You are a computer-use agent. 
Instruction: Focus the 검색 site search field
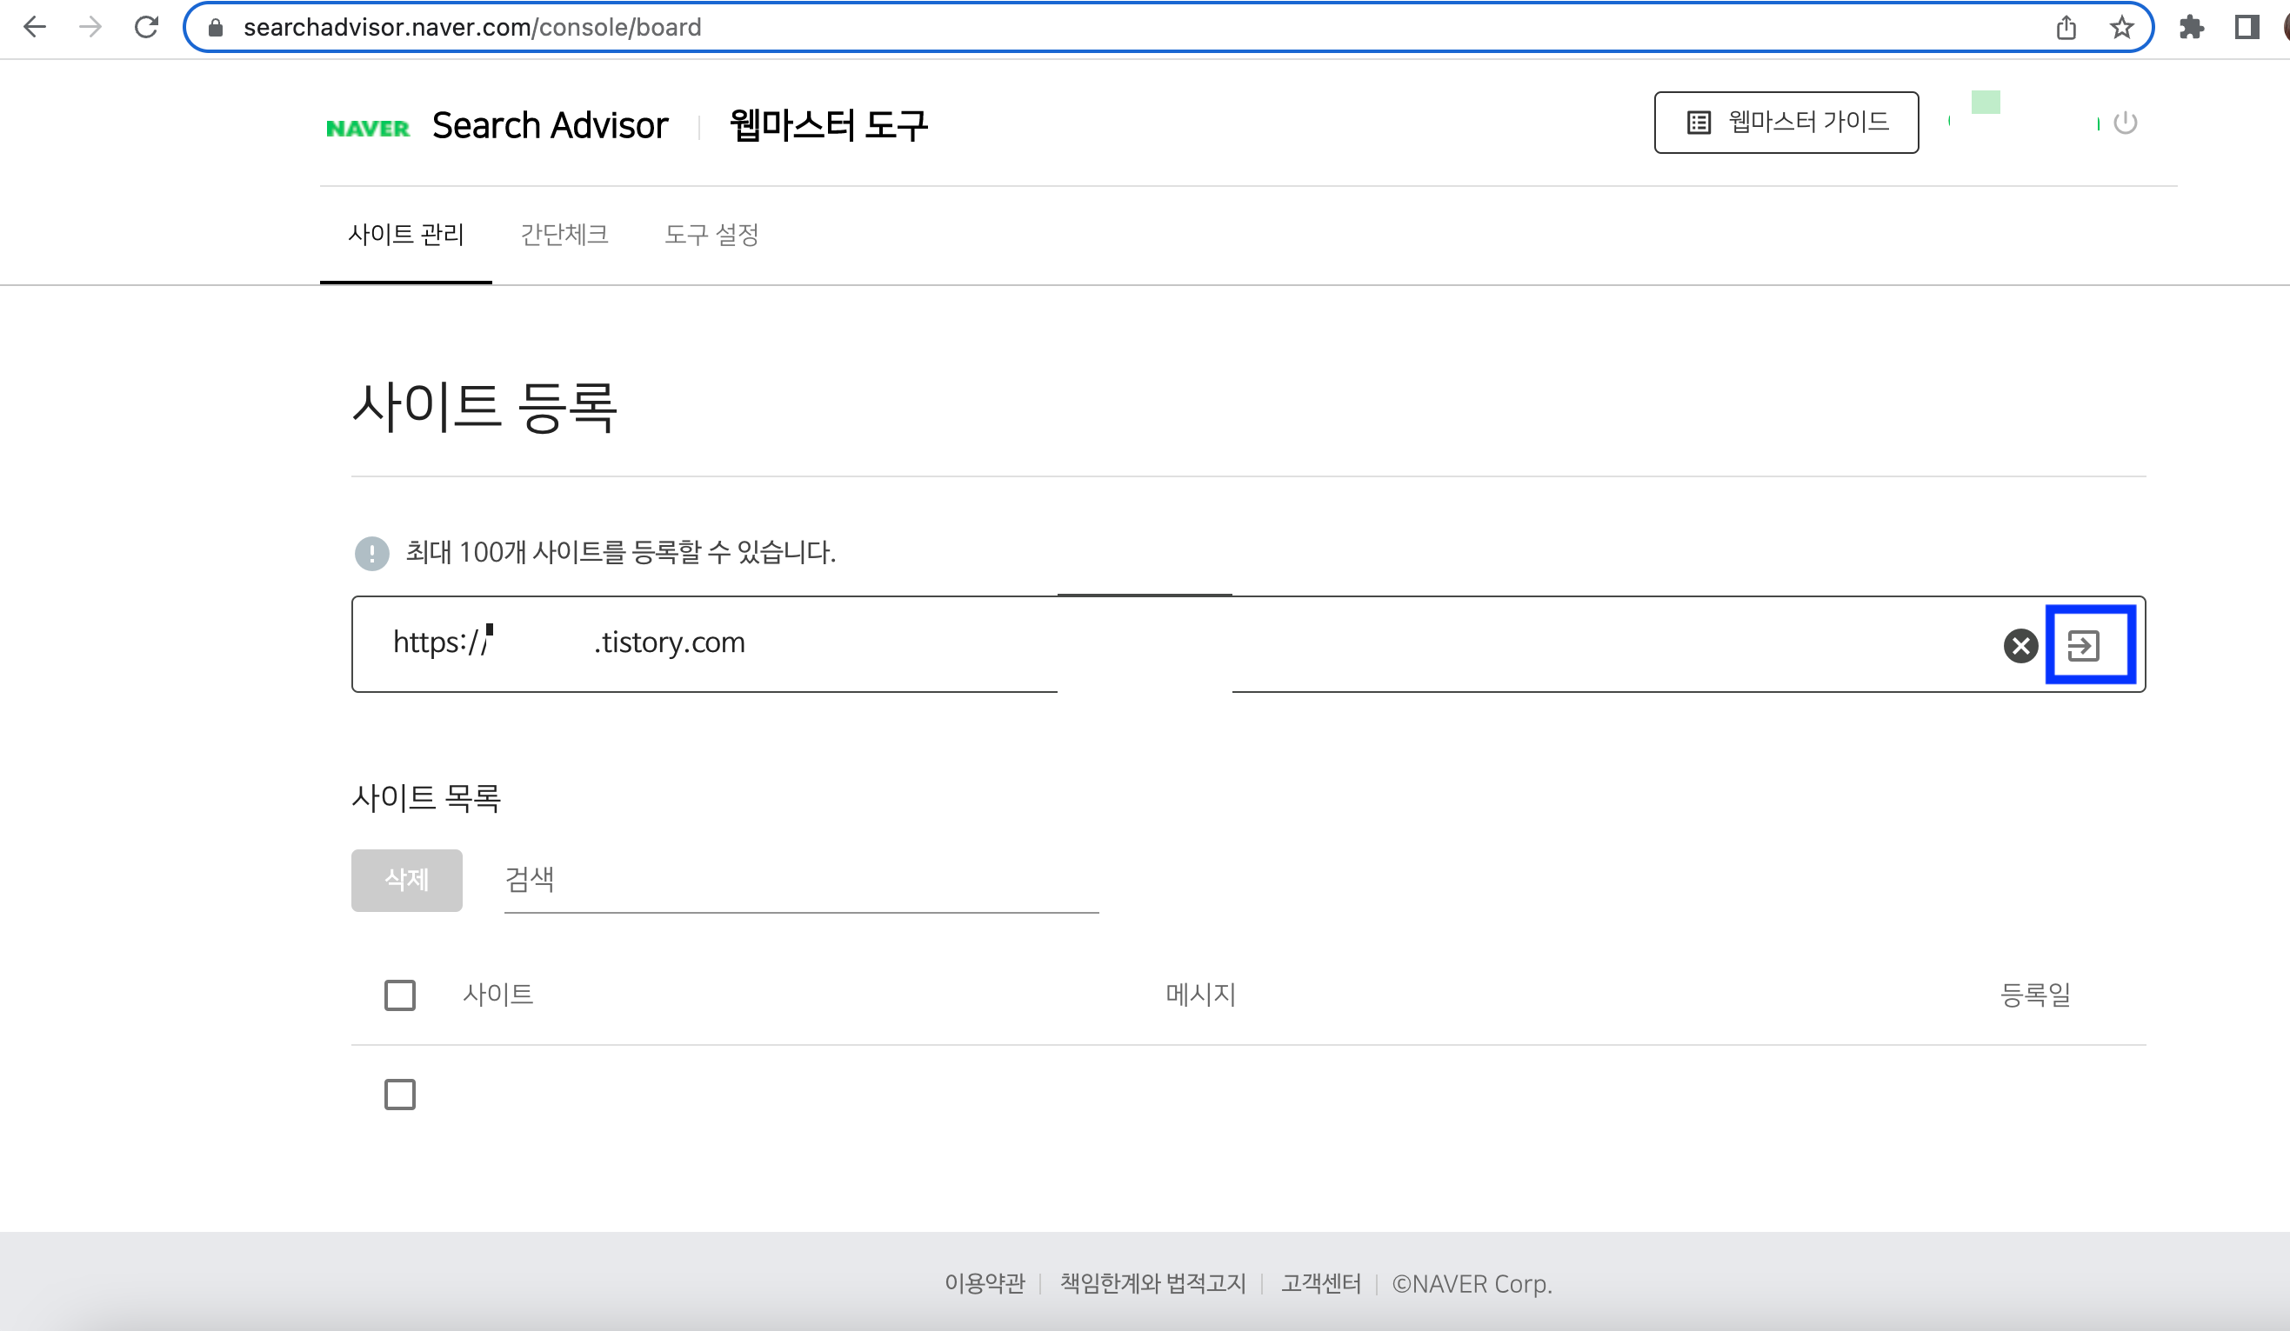point(802,881)
